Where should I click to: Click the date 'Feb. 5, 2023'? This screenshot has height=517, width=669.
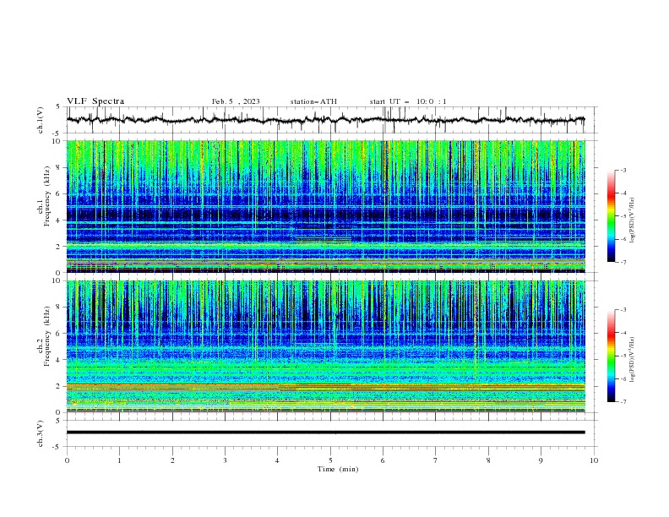236,101
